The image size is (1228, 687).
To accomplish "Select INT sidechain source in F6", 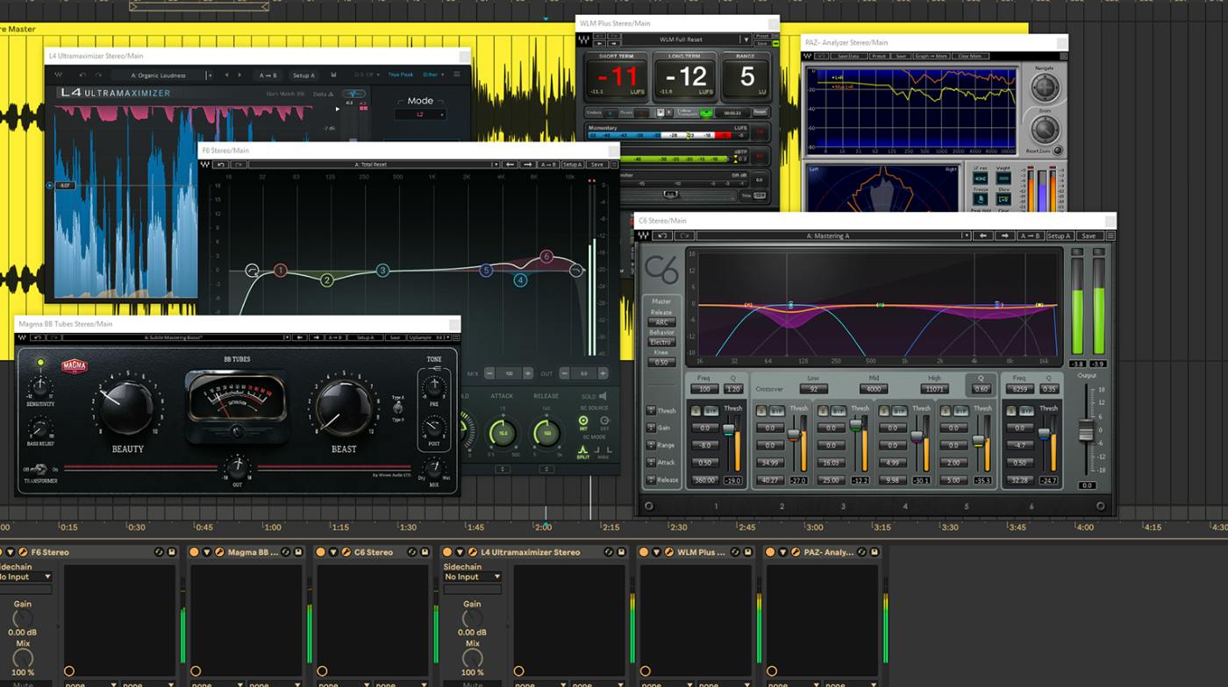I will click(x=583, y=421).
